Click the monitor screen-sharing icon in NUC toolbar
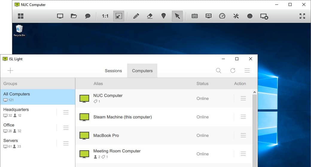Image resolution: width=311 pixels, height=167 pixels. (60, 16)
